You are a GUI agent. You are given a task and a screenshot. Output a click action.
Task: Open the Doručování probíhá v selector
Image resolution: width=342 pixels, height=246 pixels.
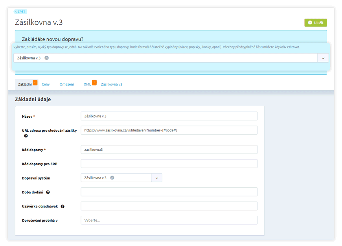(169, 220)
